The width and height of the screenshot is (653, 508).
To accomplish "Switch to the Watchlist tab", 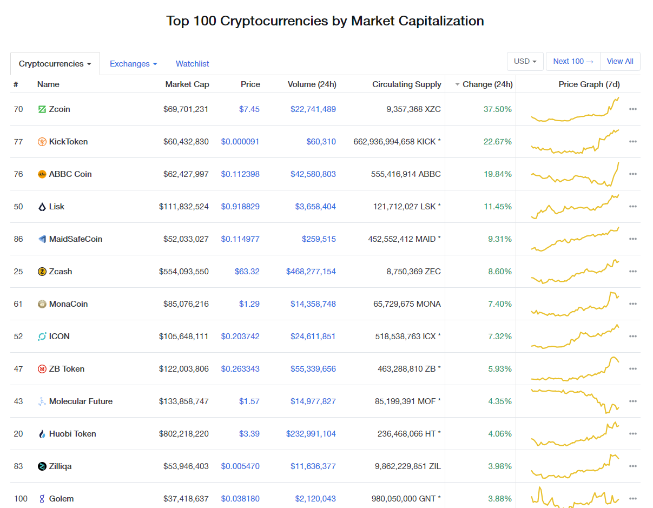I will click(193, 64).
